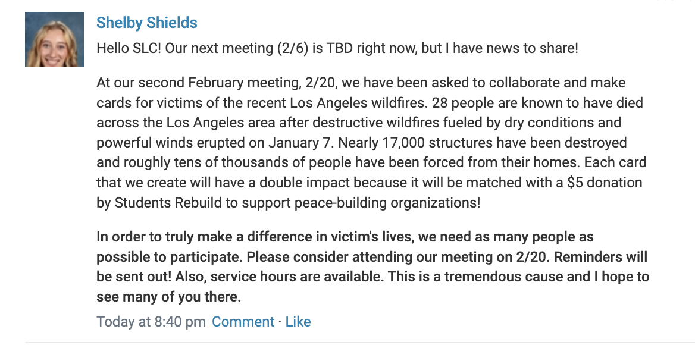The height and width of the screenshot is (345, 695).
Task: Click the "$5 donation" text
Action: point(605,183)
